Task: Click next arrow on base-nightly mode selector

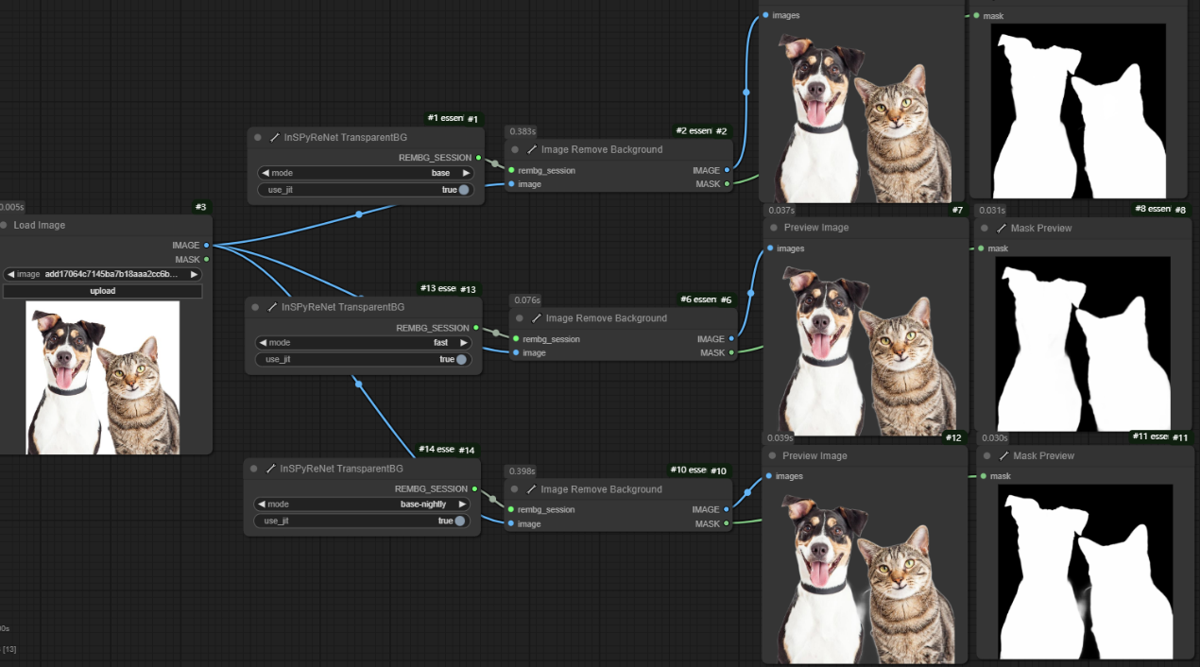Action: [462, 505]
